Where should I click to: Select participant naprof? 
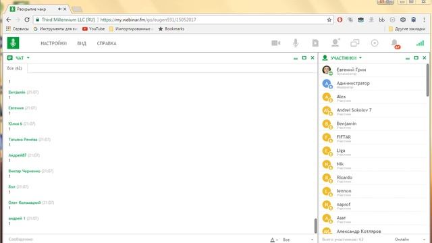coord(372,205)
